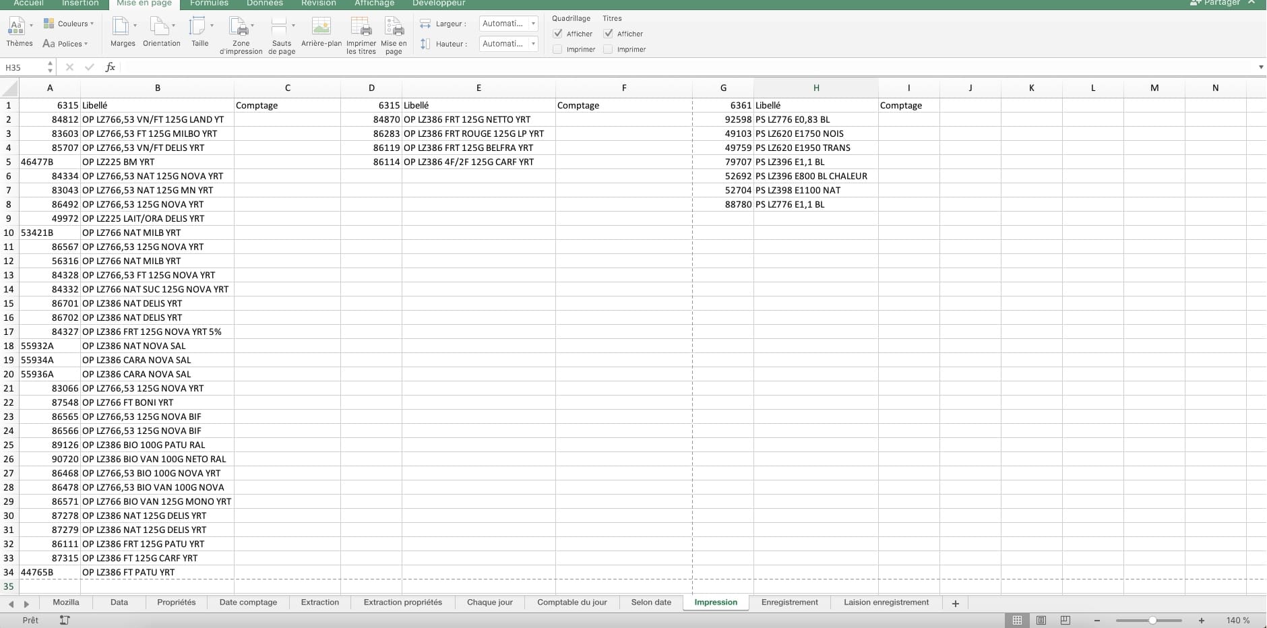Switch to page break preview view
1267x628 pixels.
click(x=1065, y=620)
